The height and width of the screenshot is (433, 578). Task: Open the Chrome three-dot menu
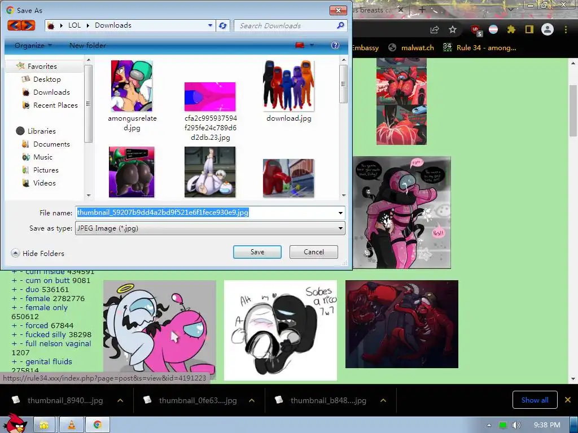coord(566,29)
